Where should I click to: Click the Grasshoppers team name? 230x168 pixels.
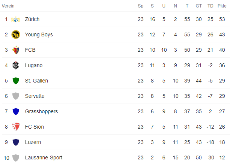click(x=42, y=111)
